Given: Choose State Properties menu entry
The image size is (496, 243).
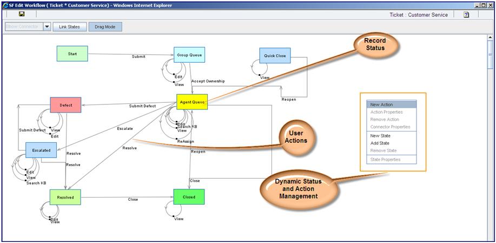Looking at the screenshot, I should tap(392, 160).
